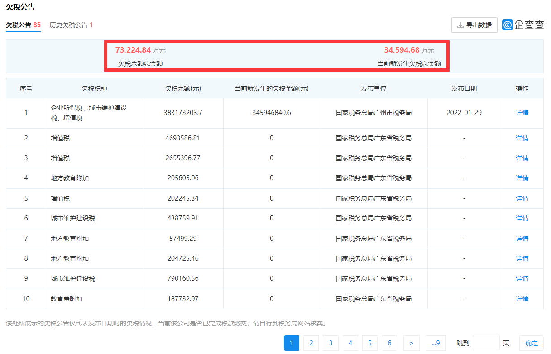The image size is (551, 354).
Task: Click 欠税余额(元) column header
Action: [x=183, y=88]
